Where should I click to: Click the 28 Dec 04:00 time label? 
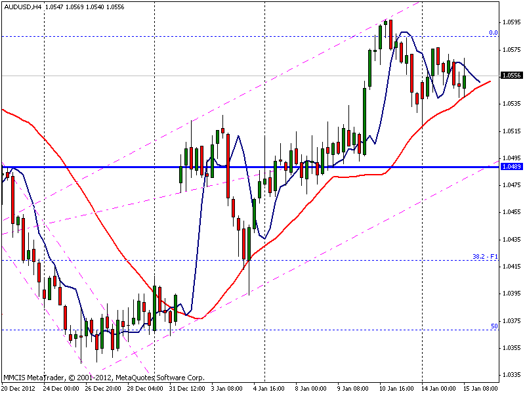[x=145, y=388]
